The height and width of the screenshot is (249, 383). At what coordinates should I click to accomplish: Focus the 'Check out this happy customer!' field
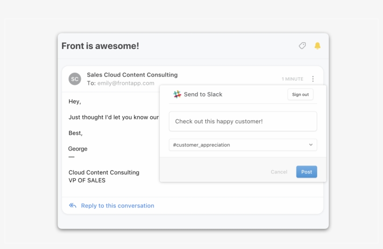point(243,121)
